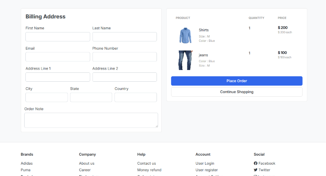This screenshot has width=326, height=176.
Task: Open the Career link
Action: click(x=85, y=170)
